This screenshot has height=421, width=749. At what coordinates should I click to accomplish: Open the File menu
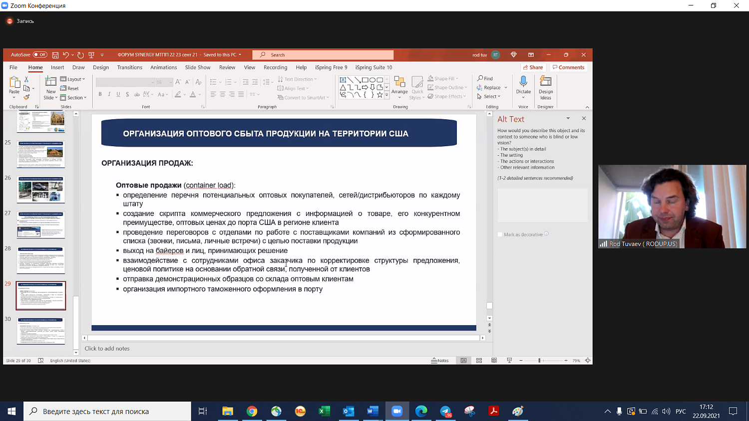[x=13, y=67]
